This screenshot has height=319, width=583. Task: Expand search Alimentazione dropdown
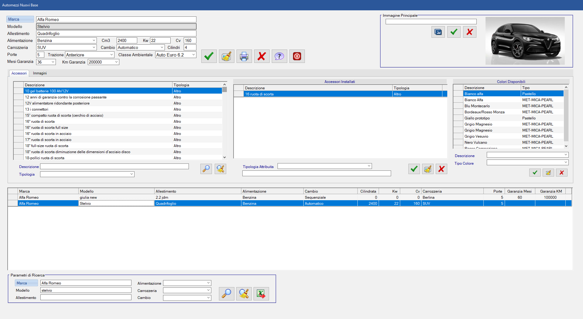coord(208,283)
